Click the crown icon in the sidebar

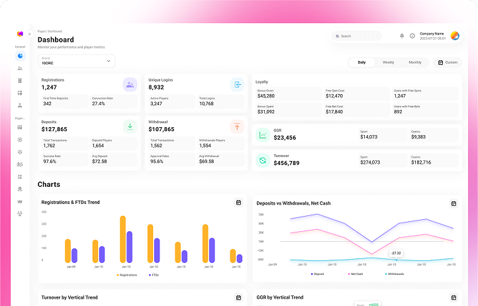tap(20, 201)
